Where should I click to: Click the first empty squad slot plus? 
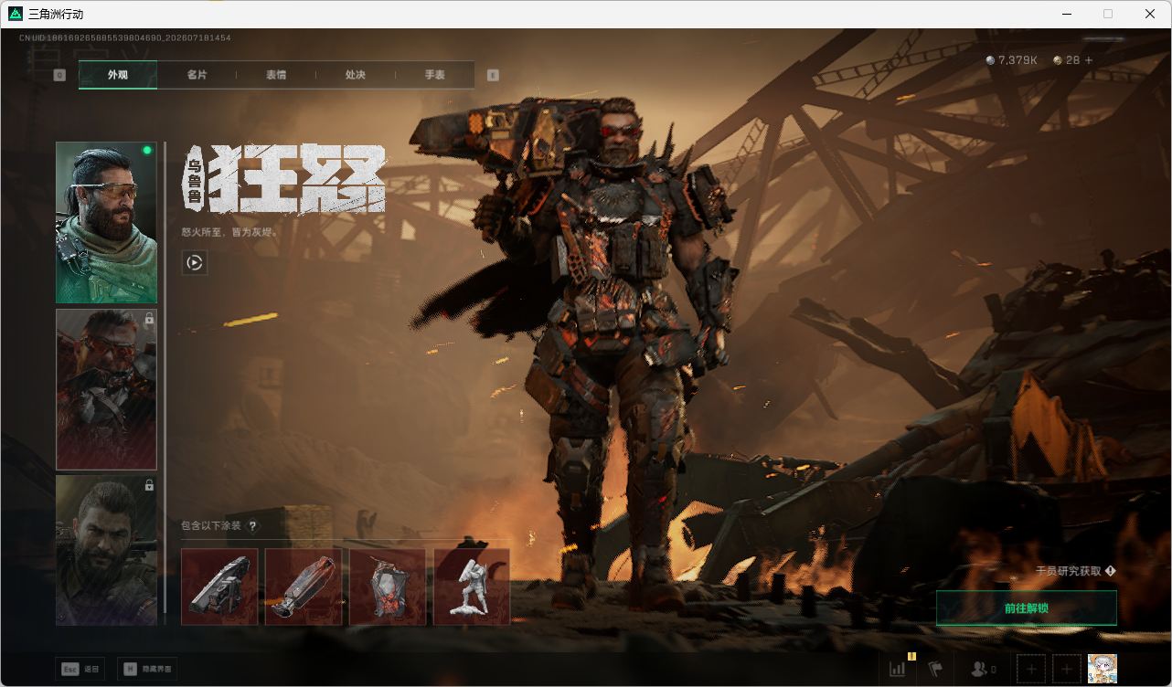coord(1031,670)
